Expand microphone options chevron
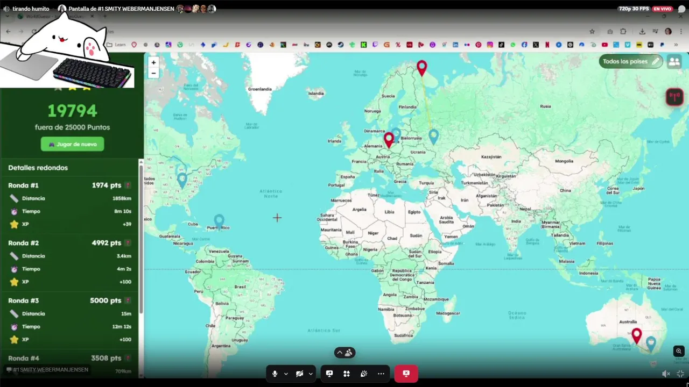Image resolution: width=689 pixels, height=387 pixels. pyautogui.click(x=286, y=374)
